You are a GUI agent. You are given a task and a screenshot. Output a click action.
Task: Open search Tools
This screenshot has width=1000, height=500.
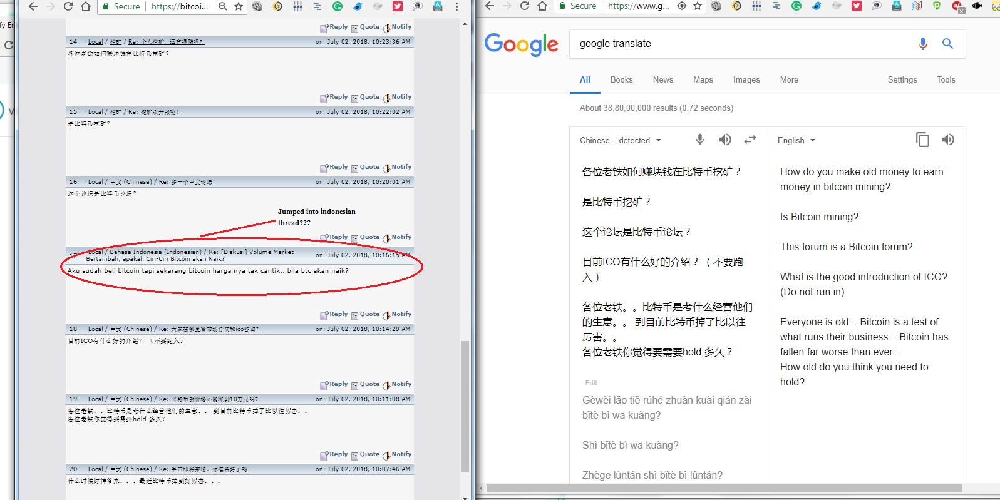click(946, 79)
